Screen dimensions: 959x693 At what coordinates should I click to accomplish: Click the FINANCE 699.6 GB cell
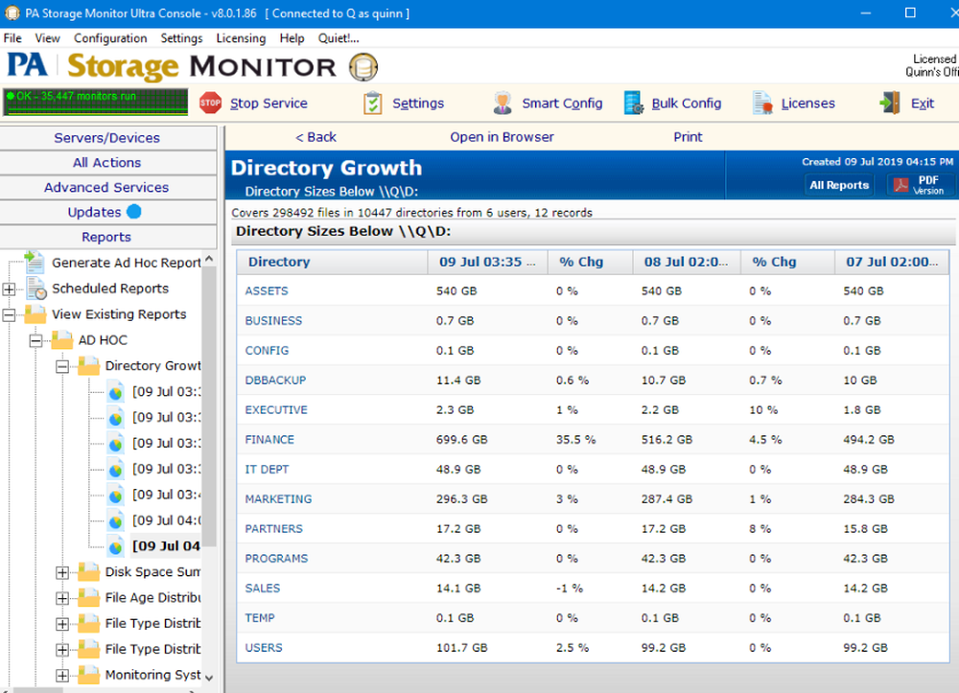462,439
